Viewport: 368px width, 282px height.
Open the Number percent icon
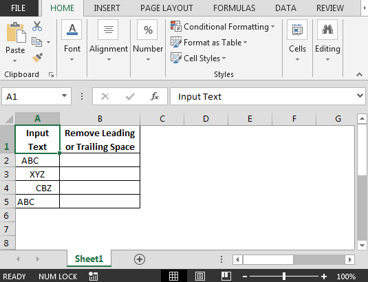(148, 30)
